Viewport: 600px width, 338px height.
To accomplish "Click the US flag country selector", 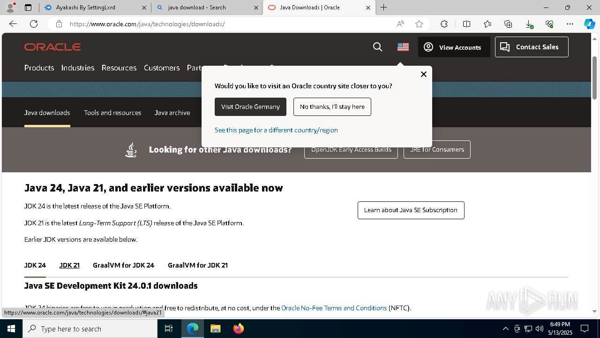I will click(403, 47).
